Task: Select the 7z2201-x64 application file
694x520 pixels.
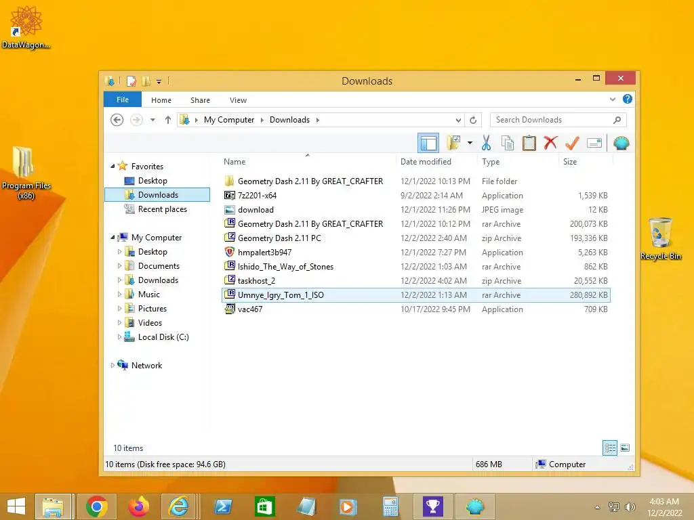Action: (416, 196)
